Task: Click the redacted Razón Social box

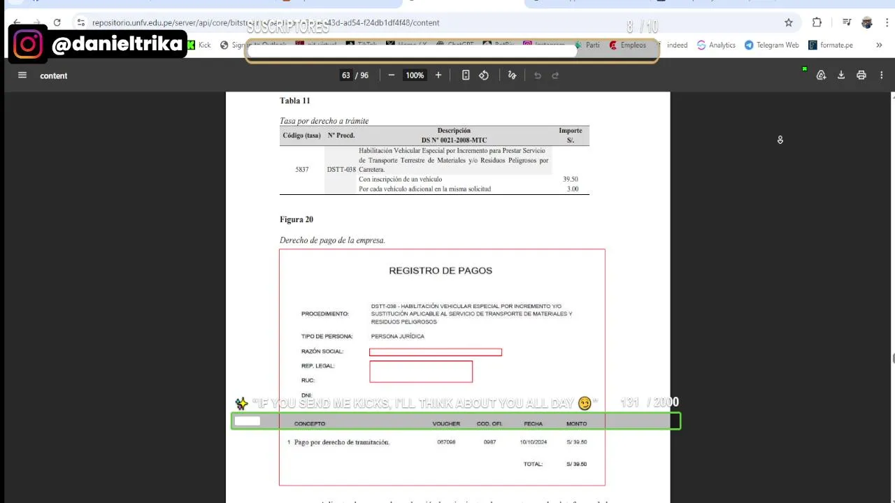Action: [x=436, y=352]
